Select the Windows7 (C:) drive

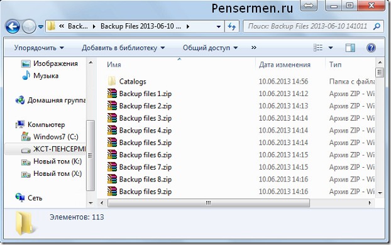click(55, 137)
